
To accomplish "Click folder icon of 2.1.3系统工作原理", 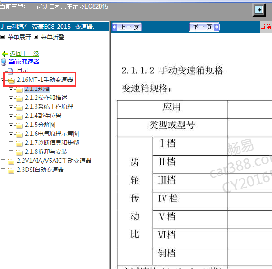I will click(x=19, y=108).
